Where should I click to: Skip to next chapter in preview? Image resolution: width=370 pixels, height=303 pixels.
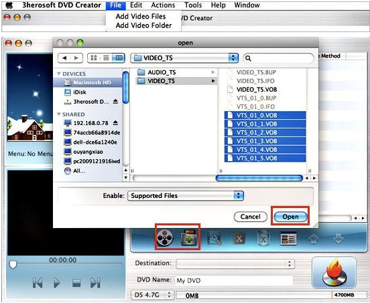tap(95, 282)
